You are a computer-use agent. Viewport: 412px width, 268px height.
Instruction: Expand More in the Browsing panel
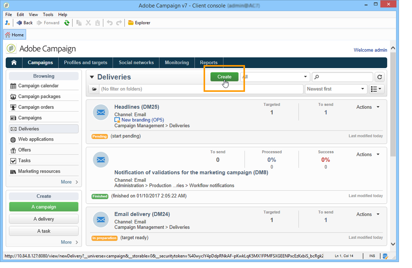[70, 182]
